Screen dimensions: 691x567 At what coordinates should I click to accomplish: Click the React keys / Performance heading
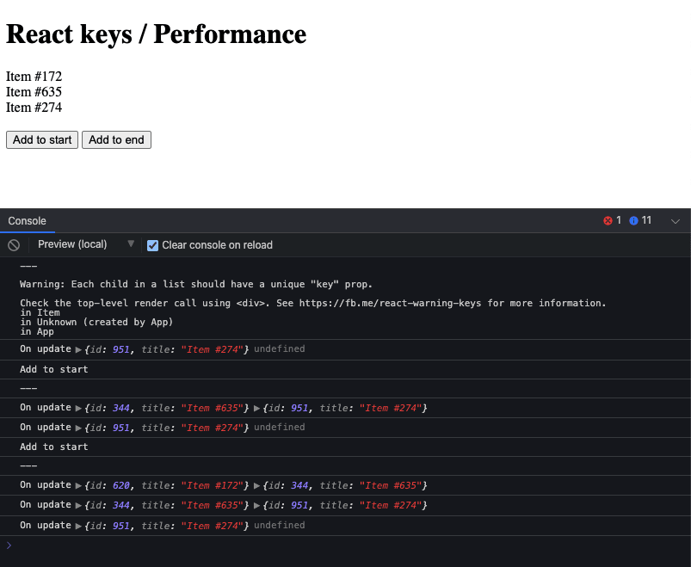tap(156, 34)
